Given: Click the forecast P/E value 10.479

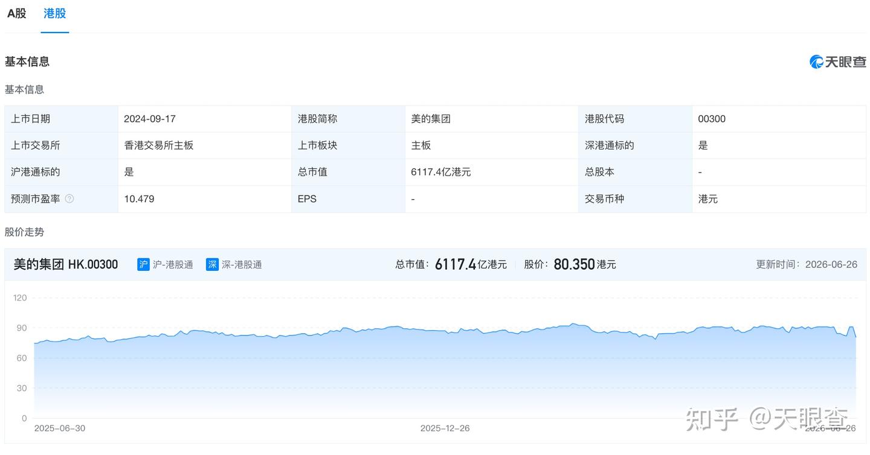Looking at the screenshot, I should point(139,199).
